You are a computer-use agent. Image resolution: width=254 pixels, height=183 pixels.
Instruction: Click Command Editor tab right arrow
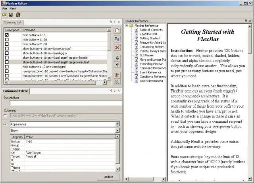click(x=115, y=91)
